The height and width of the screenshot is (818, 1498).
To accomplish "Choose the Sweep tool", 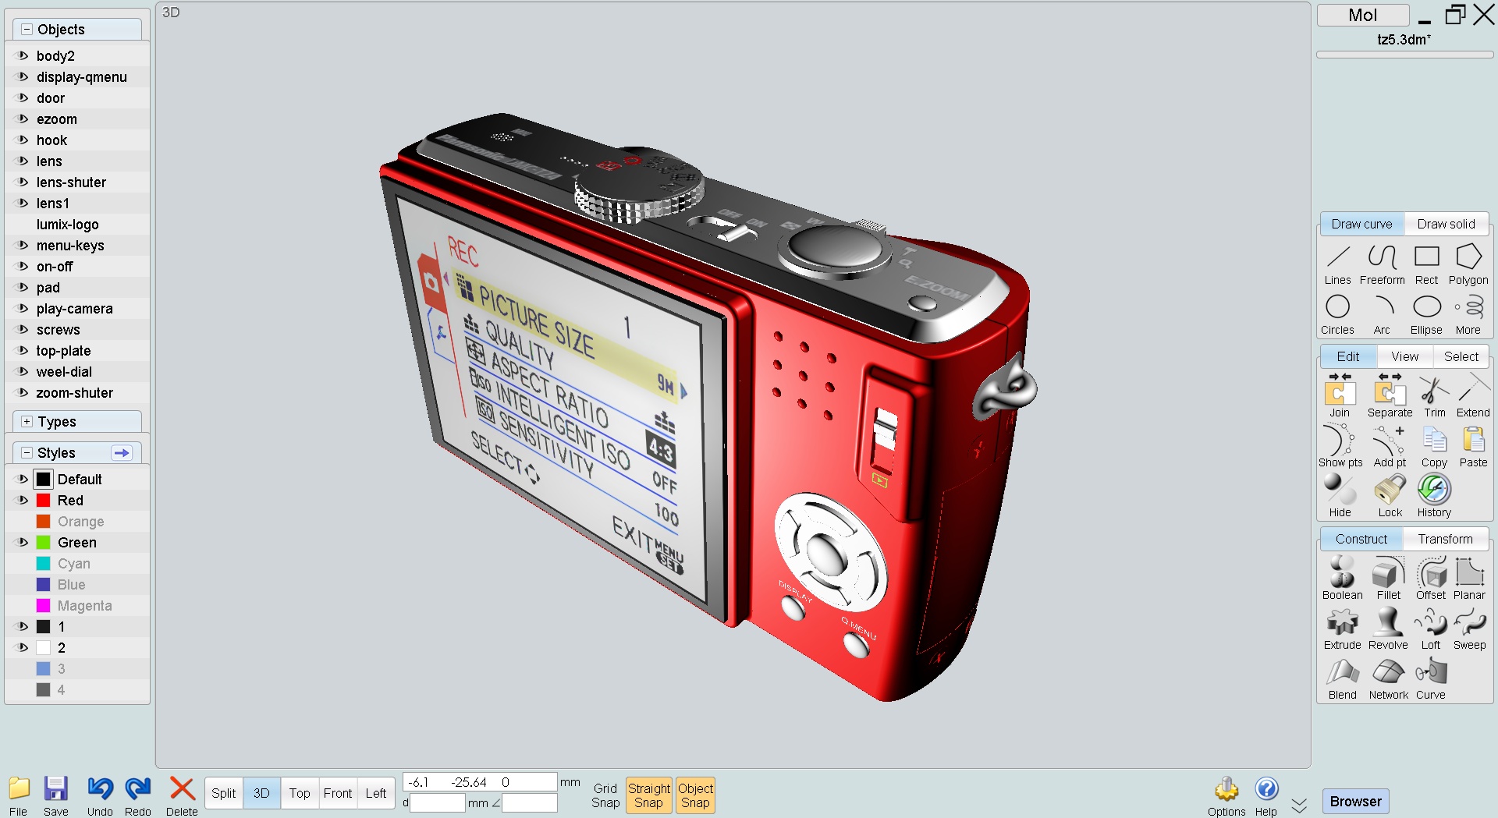I will pos(1469,628).
